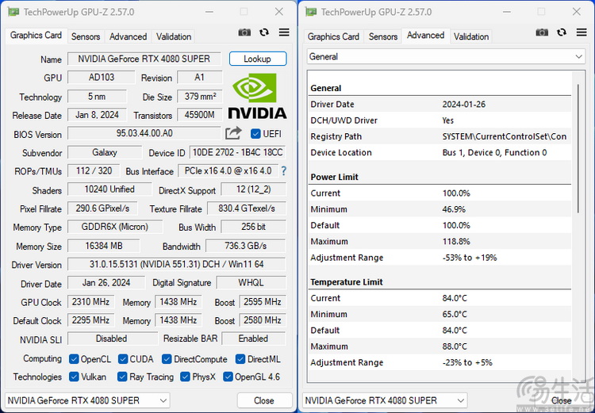
Task: Toggle the UEFI checkbox
Action: coord(255,133)
